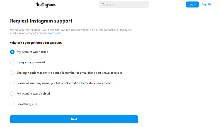Viewport: 223px width, 127px height.
Task: Choose the radio circle for the login code option
Action: click(12, 73)
